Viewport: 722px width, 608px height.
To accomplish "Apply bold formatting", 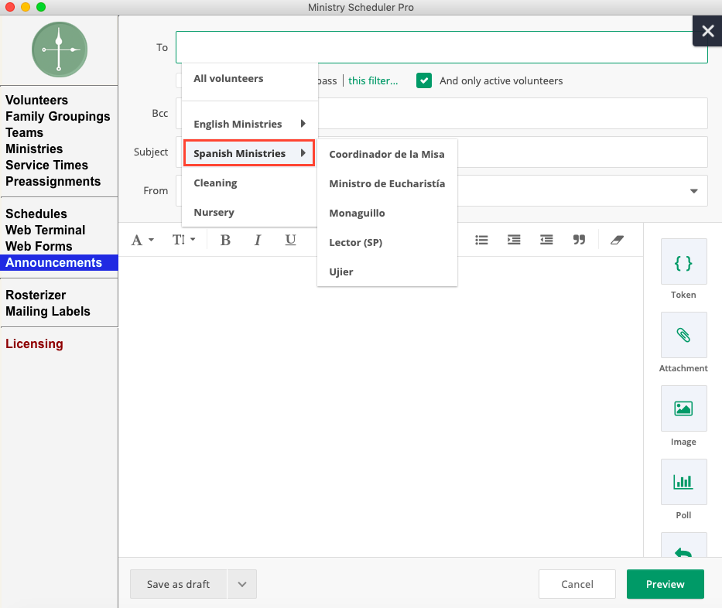I will [225, 240].
